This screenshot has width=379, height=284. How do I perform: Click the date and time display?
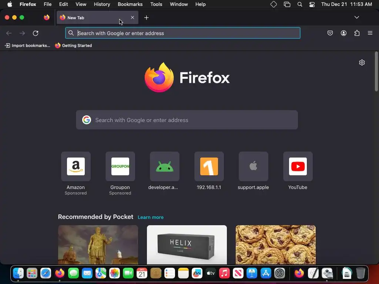(x=346, y=4)
